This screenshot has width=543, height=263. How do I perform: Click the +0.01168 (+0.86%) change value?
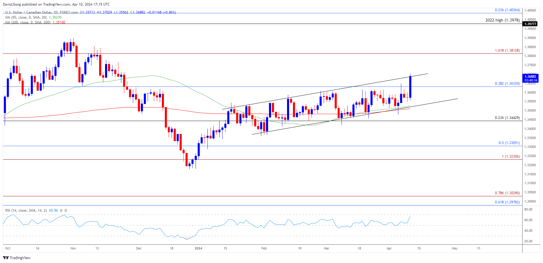point(162,12)
